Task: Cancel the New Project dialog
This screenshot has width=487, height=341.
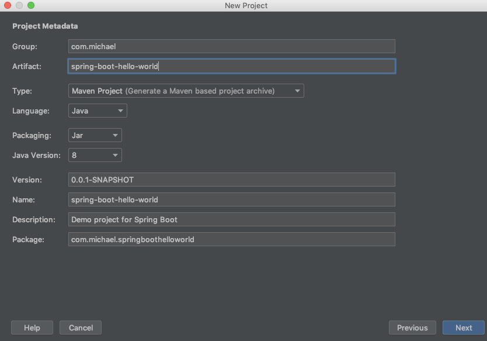Action: click(x=81, y=328)
